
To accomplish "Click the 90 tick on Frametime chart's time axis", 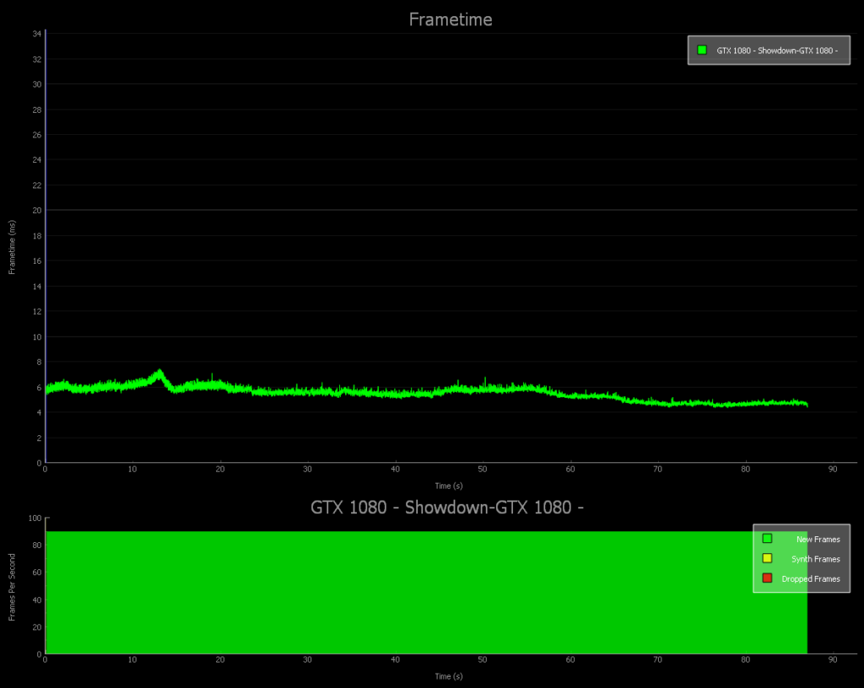I will click(833, 469).
